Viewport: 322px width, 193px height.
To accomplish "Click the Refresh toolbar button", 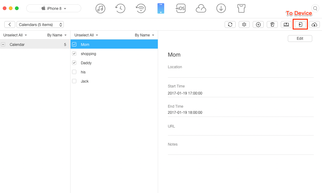I will [x=230, y=24].
